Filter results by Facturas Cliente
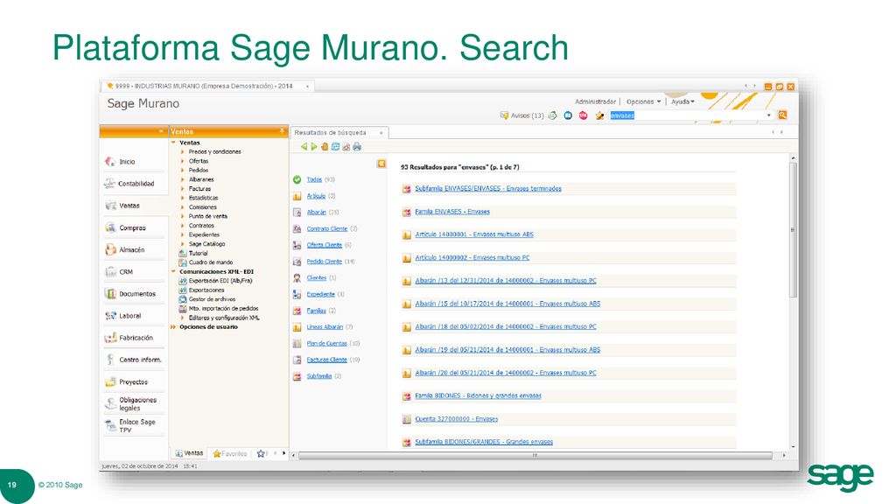 pyautogui.click(x=327, y=360)
